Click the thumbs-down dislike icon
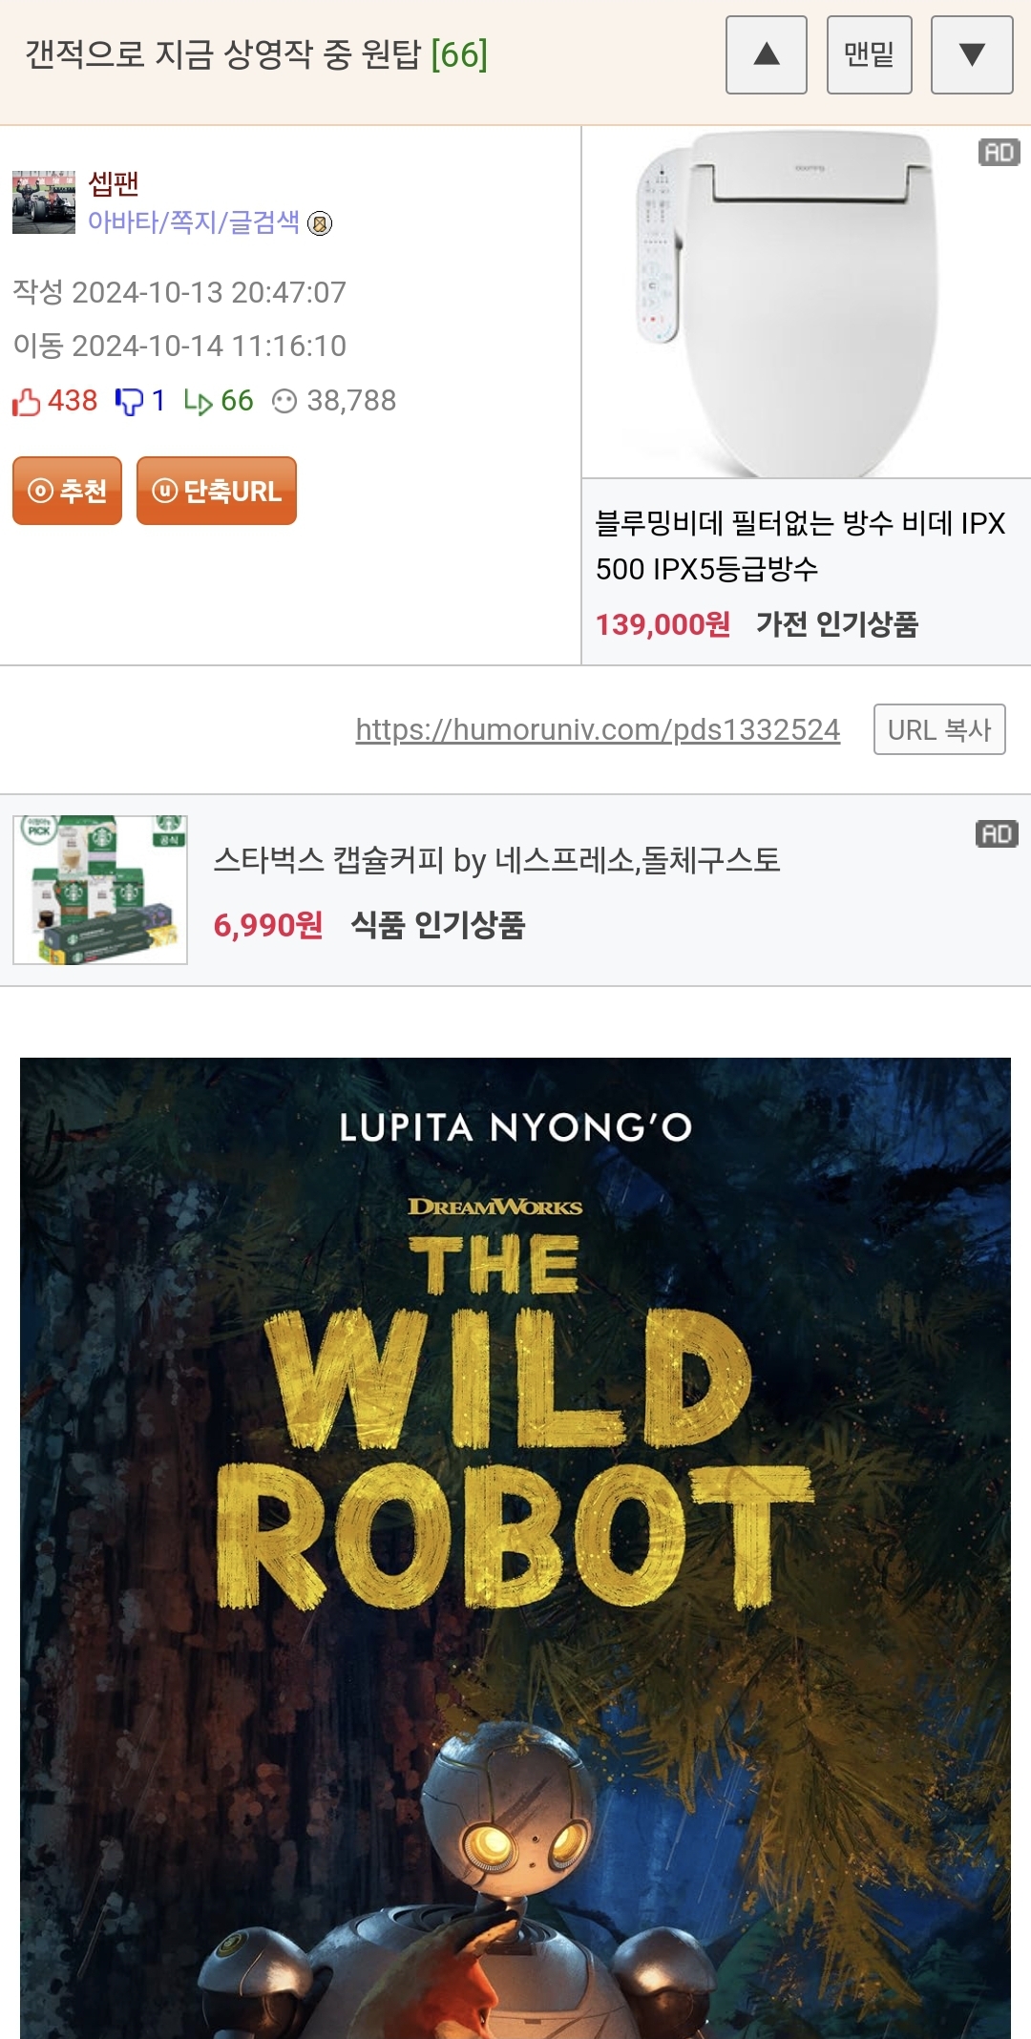 (x=129, y=401)
